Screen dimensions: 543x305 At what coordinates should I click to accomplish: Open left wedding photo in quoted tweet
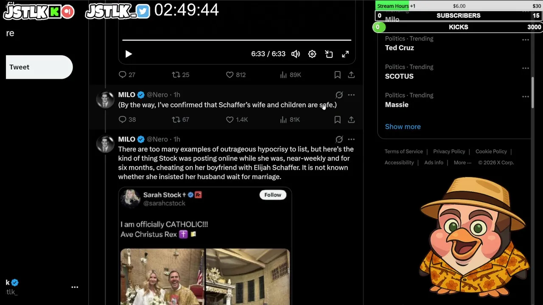pyautogui.click(x=162, y=277)
